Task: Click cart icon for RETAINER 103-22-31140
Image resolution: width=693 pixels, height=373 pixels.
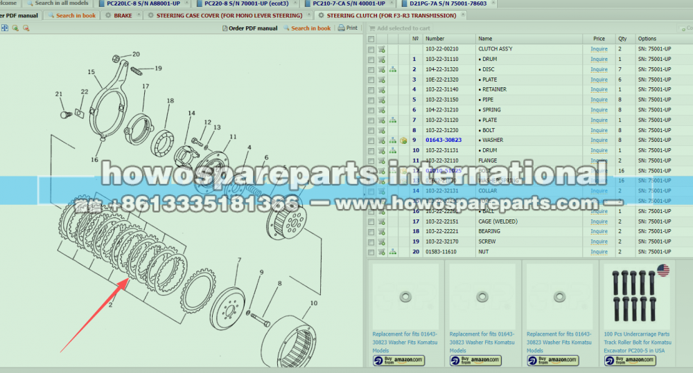Action: click(381, 90)
